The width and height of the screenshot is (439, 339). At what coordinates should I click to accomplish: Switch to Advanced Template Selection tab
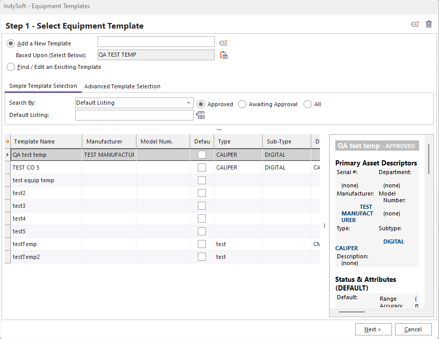pos(122,86)
